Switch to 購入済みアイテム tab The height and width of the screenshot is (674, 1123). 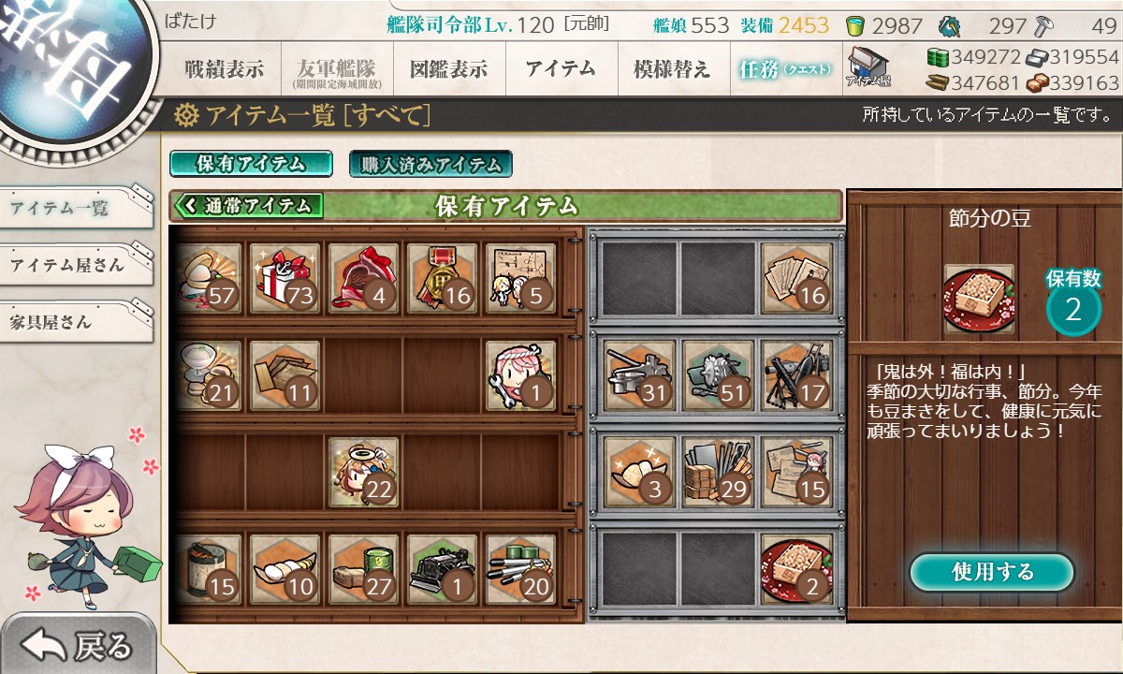pos(430,165)
